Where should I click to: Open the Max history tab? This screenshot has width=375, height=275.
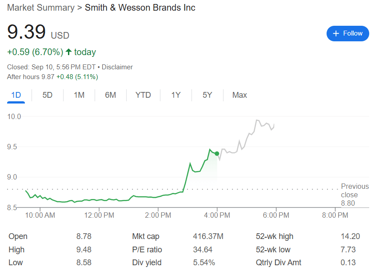[239, 95]
